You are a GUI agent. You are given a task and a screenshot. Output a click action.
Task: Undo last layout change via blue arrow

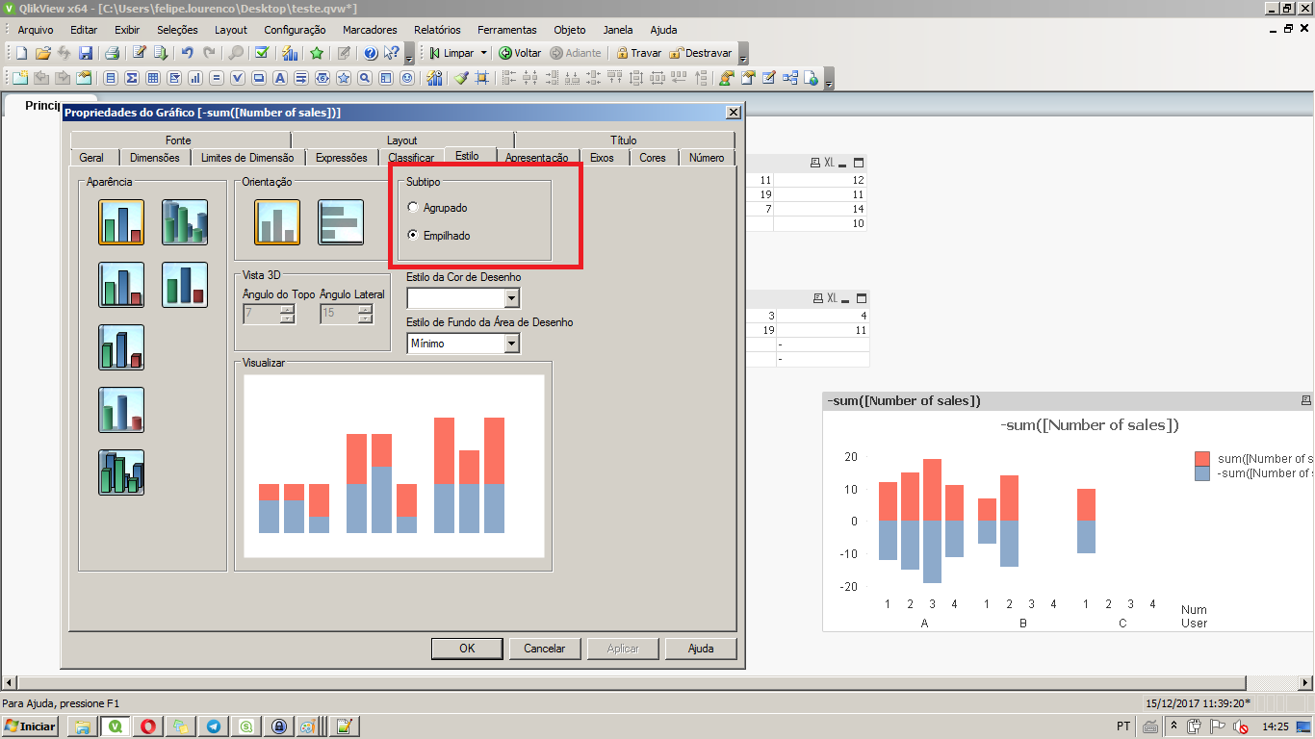[187, 53]
